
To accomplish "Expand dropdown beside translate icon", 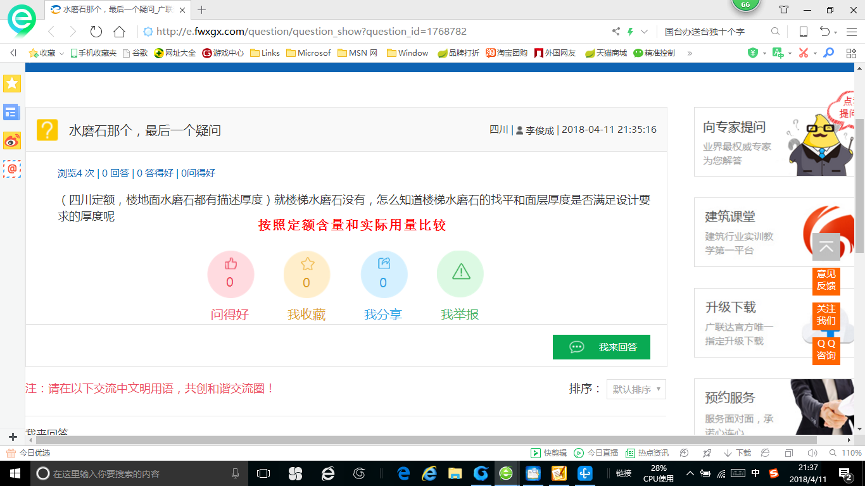I will click(790, 54).
